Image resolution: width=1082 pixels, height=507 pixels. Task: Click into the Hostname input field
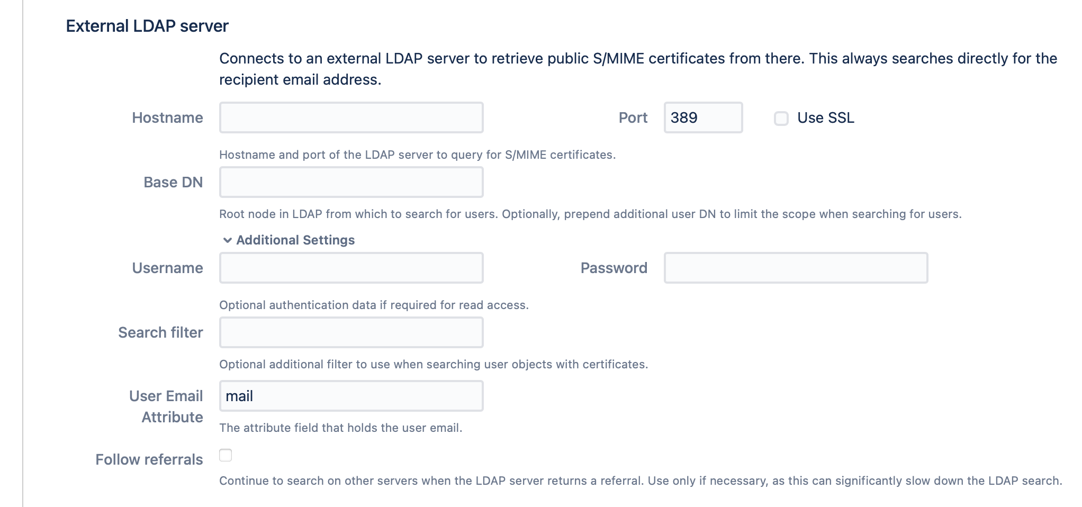351,117
